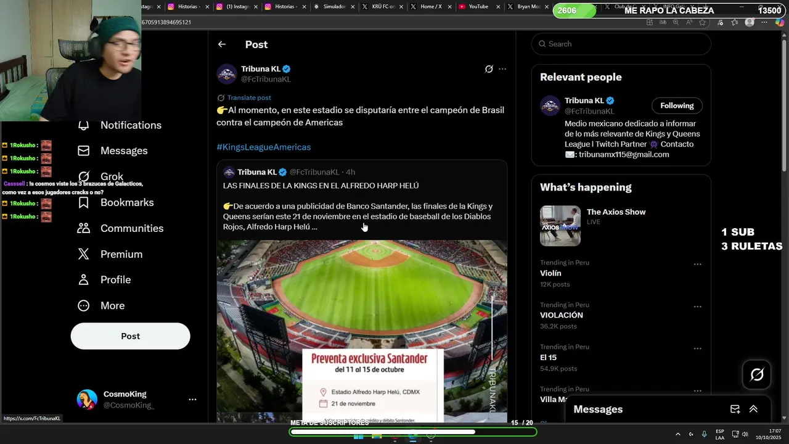The height and width of the screenshot is (444, 789).
Task: Click the Meta de suscriptores progress bar
Action: tap(413, 432)
